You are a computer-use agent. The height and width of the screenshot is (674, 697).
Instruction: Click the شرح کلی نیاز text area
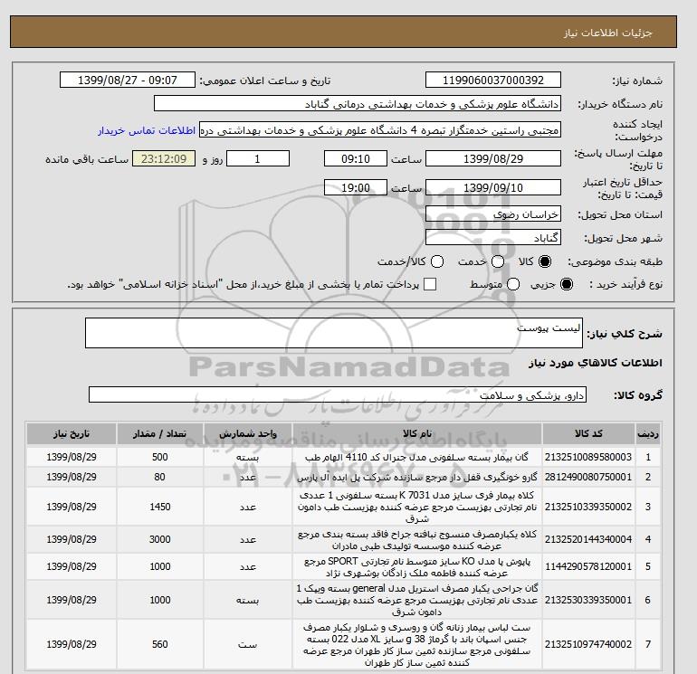tap(334, 333)
